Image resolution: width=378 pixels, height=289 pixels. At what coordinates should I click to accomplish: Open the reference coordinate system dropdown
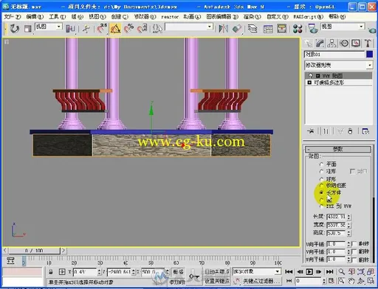point(59,27)
